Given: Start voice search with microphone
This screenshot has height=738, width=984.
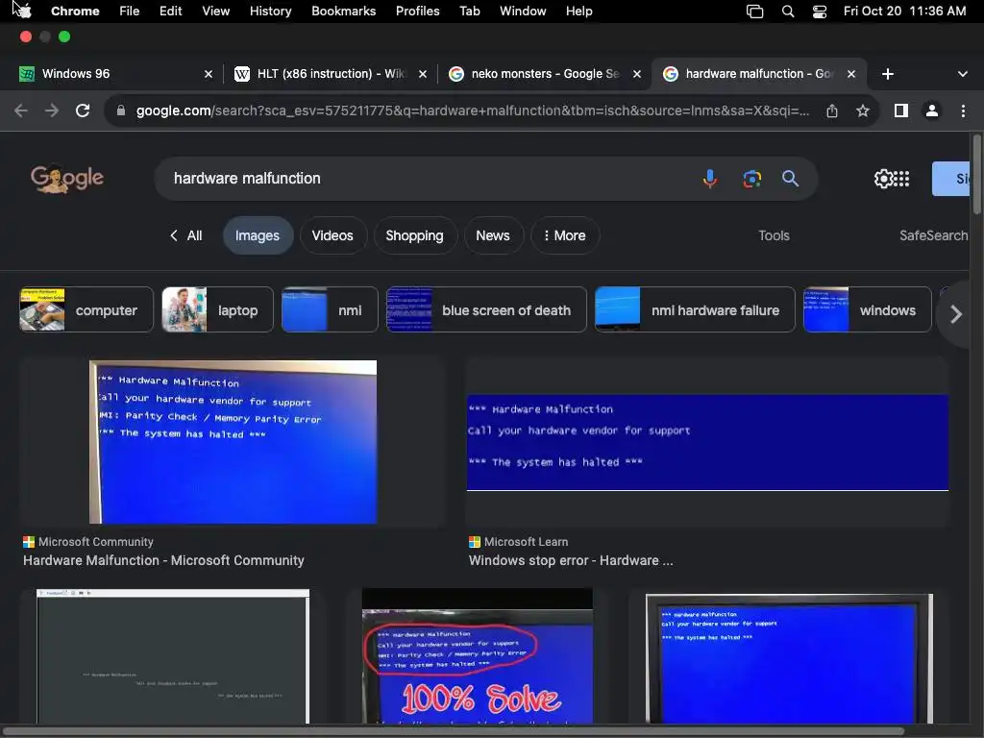Looking at the screenshot, I should click(710, 179).
